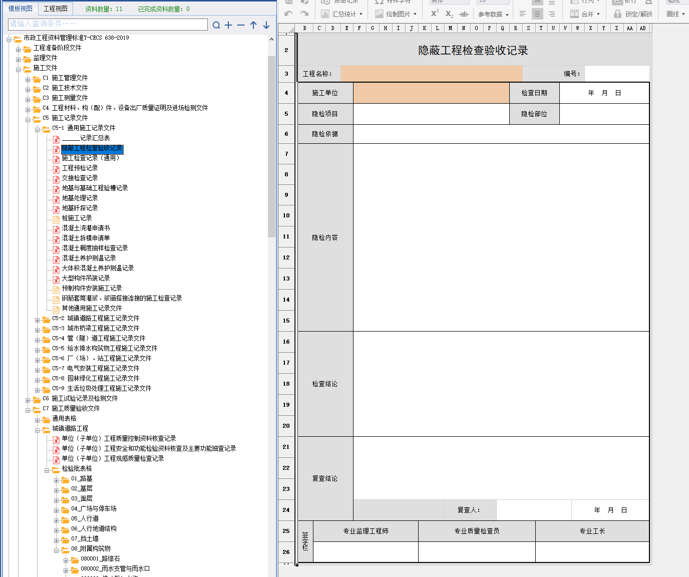689x577 pixels.
Task: Align text right in toolbar
Action: [552, 14]
